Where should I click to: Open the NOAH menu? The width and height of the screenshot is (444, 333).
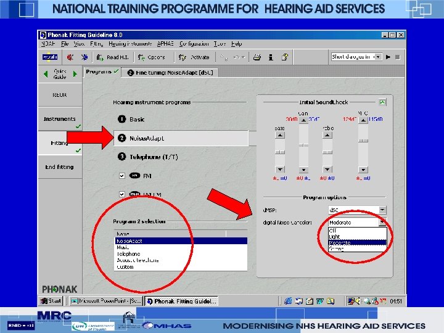[48, 44]
